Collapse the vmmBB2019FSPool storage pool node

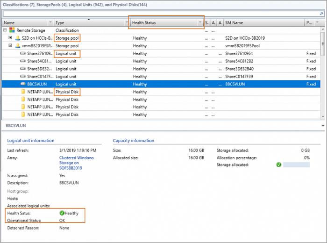[x=10, y=46]
